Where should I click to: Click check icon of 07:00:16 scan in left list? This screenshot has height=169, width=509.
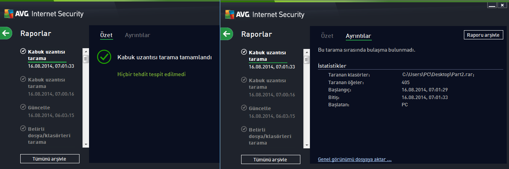(x=23, y=79)
